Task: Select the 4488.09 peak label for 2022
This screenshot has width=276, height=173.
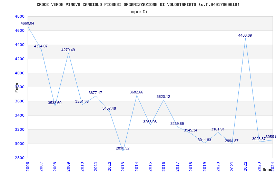Action: click(245, 36)
